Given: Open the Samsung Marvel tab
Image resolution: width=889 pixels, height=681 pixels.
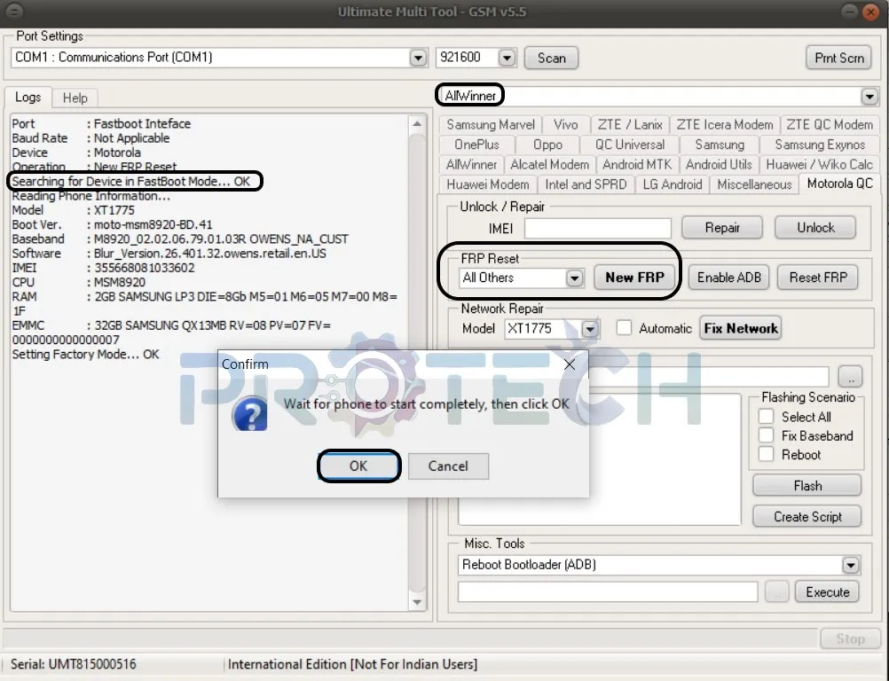Looking at the screenshot, I should coord(491,125).
